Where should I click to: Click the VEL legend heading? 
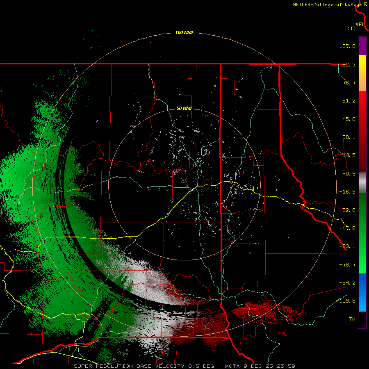pyautogui.click(x=360, y=25)
